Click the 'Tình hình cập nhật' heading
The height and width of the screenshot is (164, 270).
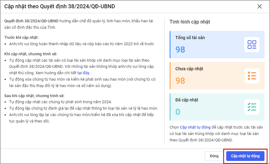click(x=190, y=22)
